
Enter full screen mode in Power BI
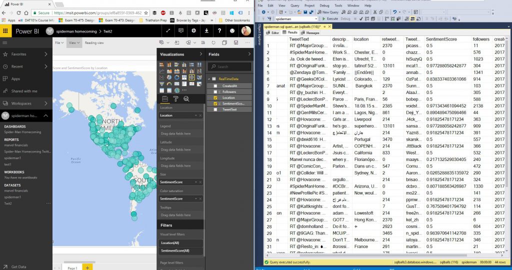click(x=168, y=30)
